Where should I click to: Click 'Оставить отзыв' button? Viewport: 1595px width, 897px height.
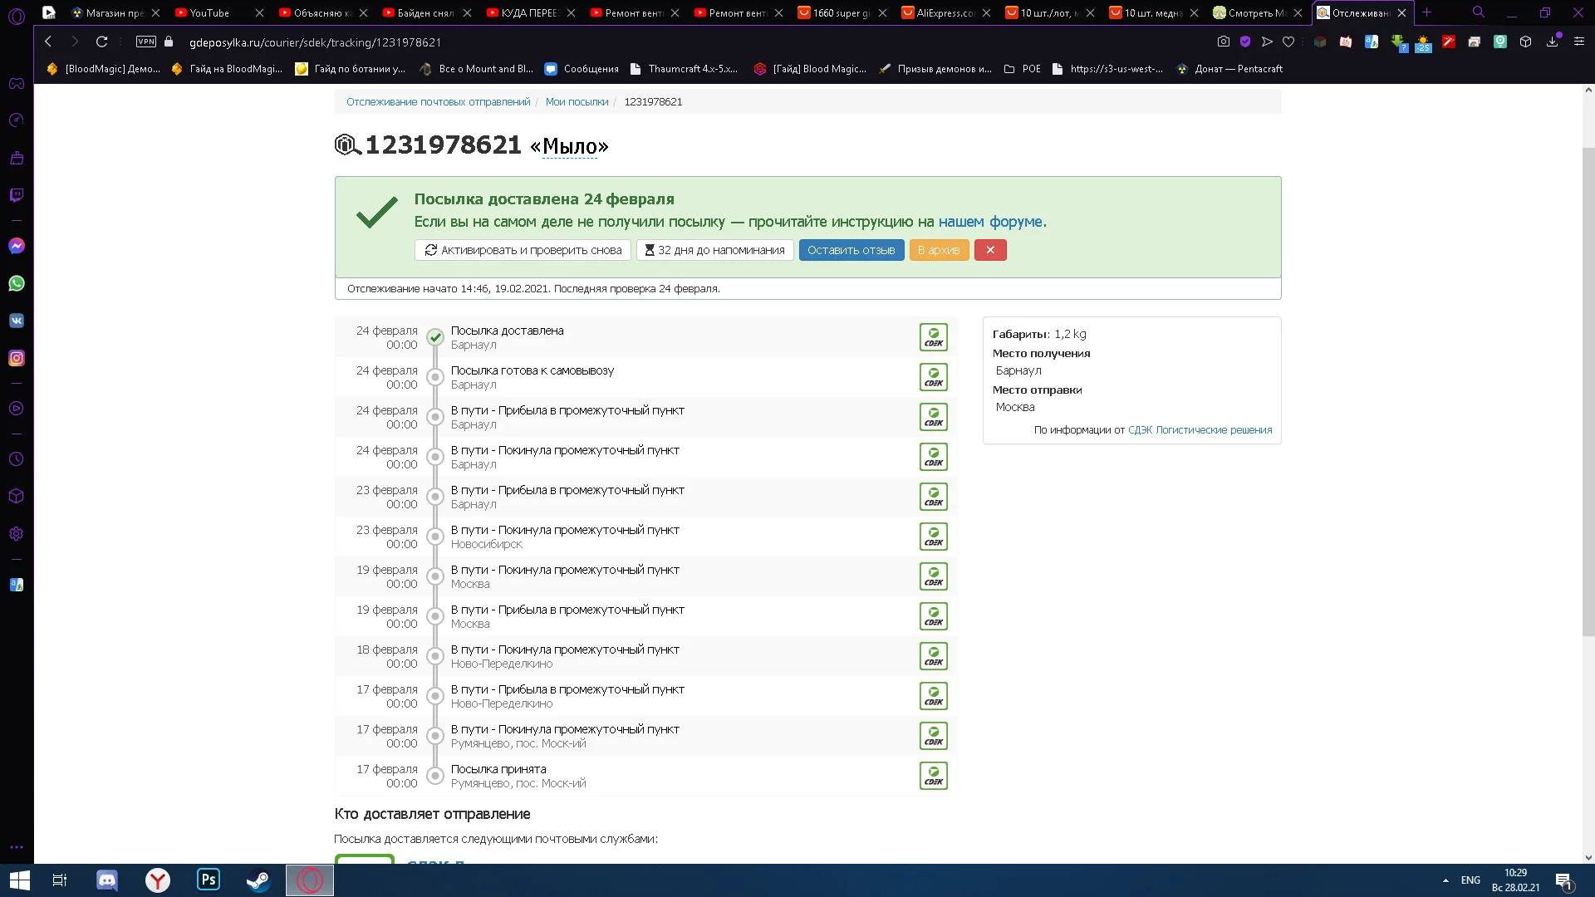851,250
